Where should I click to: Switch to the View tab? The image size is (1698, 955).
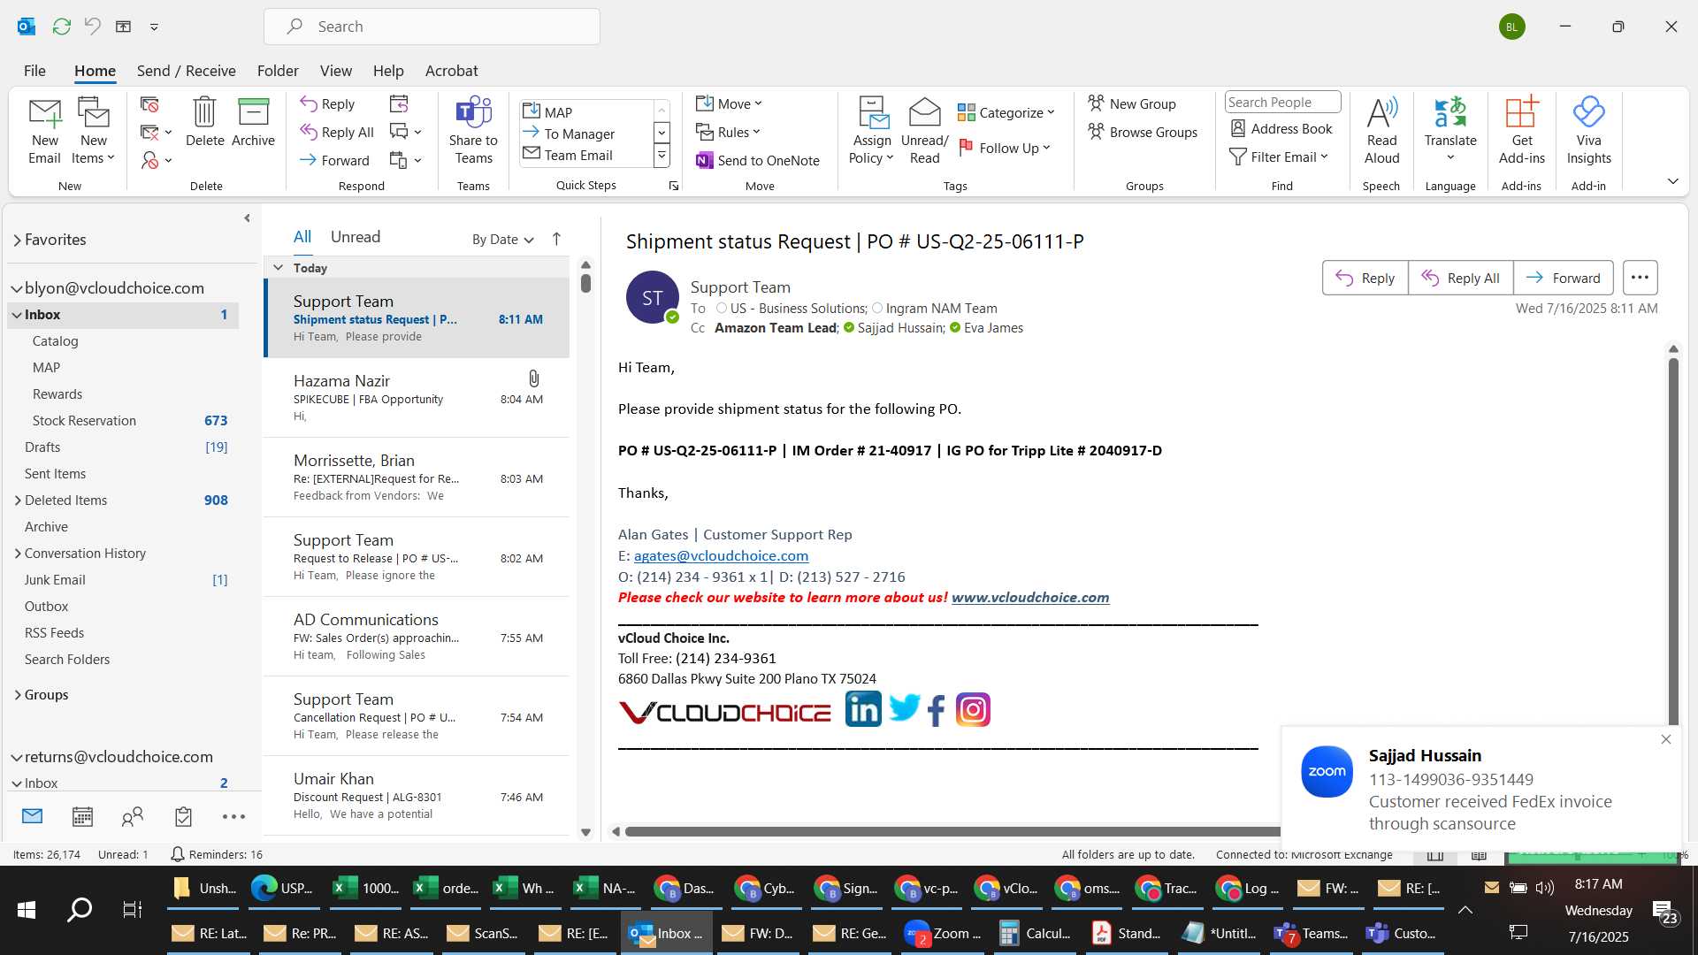coord(335,71)
